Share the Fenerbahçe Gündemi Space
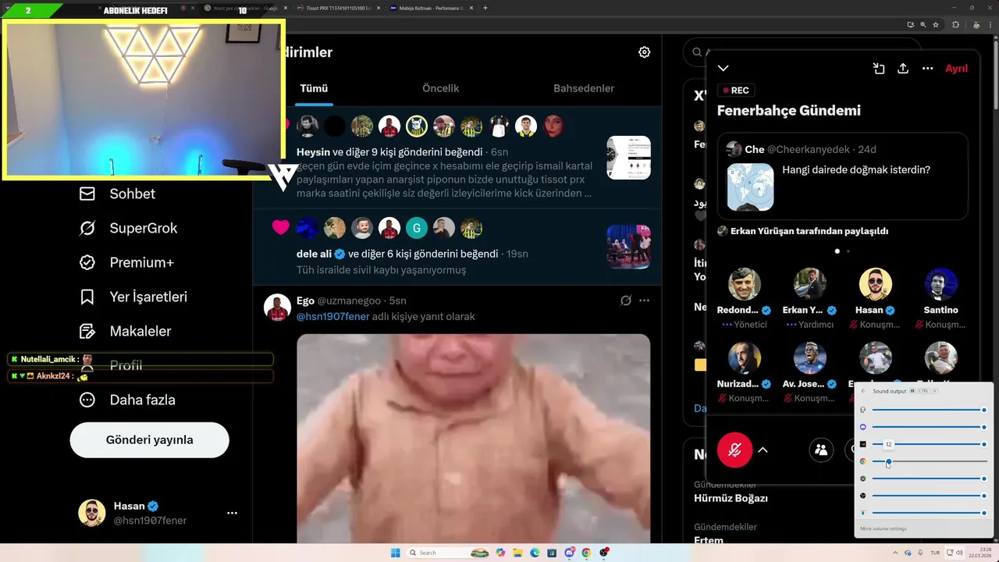 tap(903, 69)
